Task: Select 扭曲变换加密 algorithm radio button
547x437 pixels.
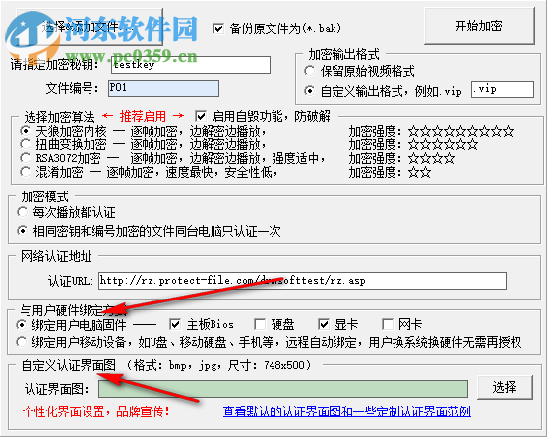Action: (x=26, y=144)
